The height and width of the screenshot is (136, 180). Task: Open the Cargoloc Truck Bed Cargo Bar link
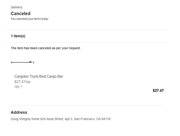39,76
